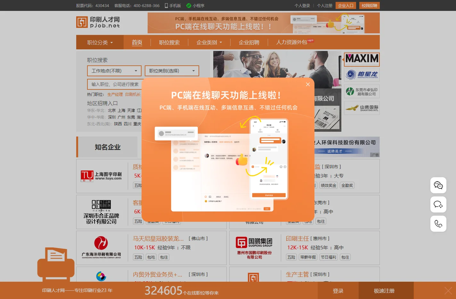Open the 企业招聘 nav item
Image resolution: width=456 pixels, height=299 pixels.
coord(249,42)
